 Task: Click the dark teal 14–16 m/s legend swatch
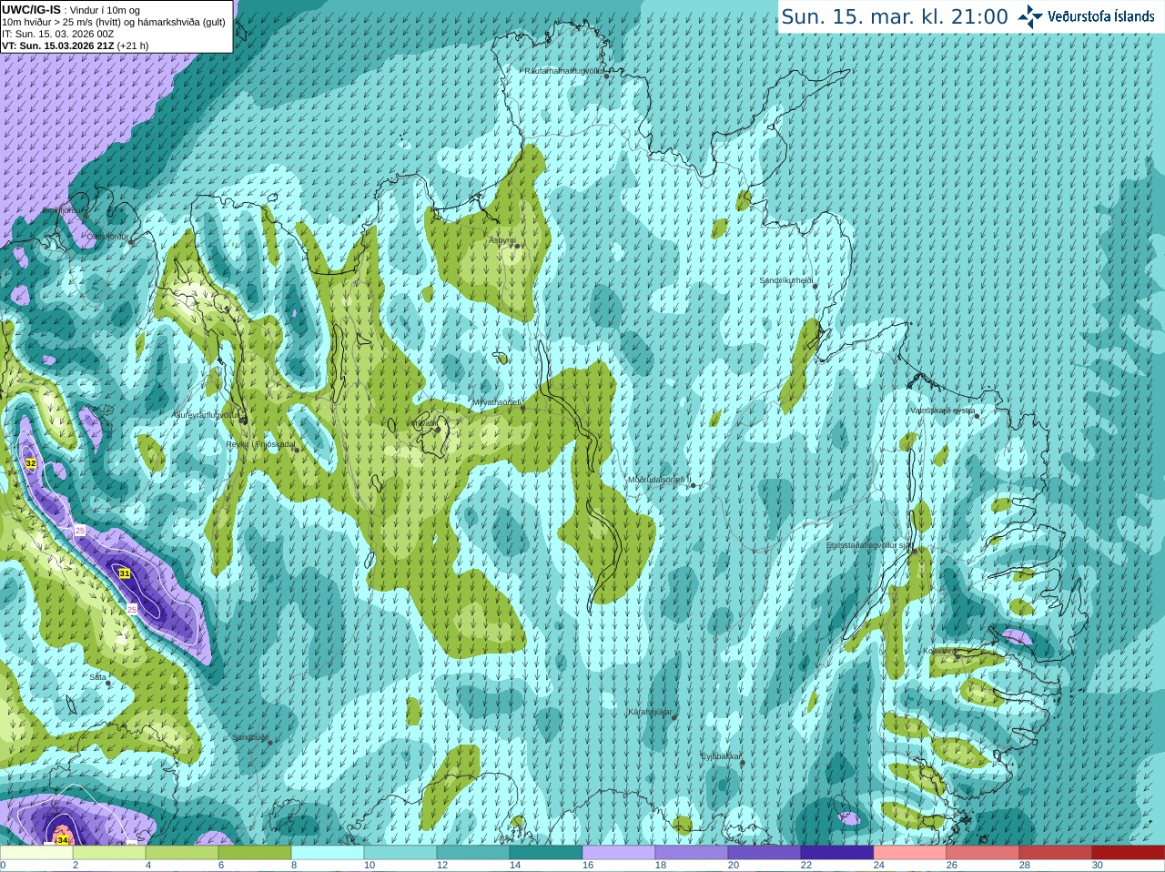point(546,853)
